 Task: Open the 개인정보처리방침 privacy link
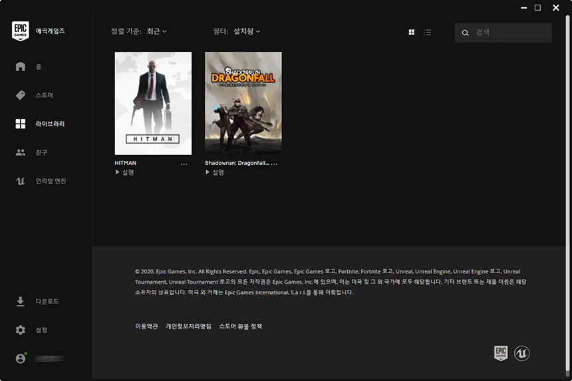click(188, 326)
